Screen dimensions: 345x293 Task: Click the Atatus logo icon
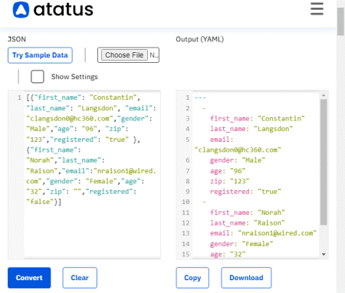coord(21,10)
